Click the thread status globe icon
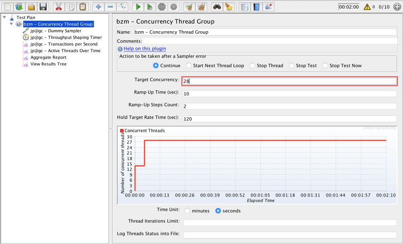This screenshot has height=244, width=403. 397,7
